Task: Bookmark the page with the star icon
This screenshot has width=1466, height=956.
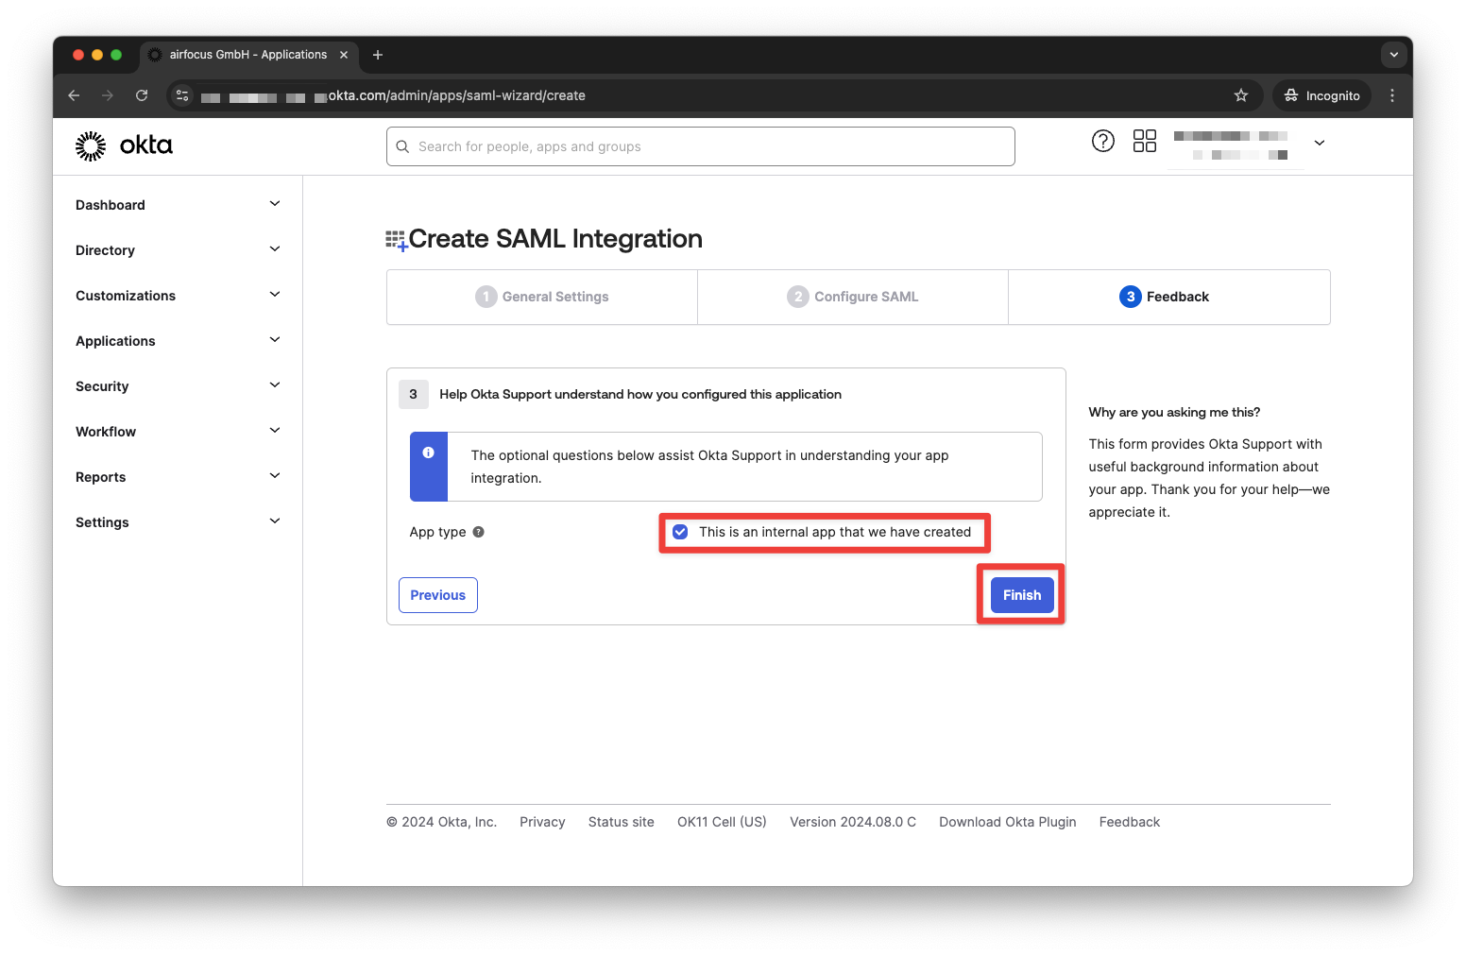Action: coord(1241,95)
